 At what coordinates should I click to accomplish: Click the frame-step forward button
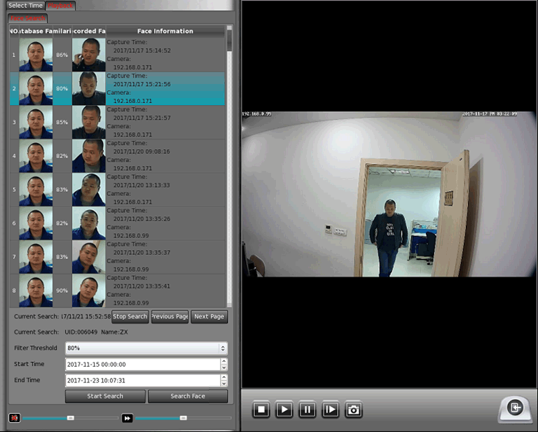[330, 410]
